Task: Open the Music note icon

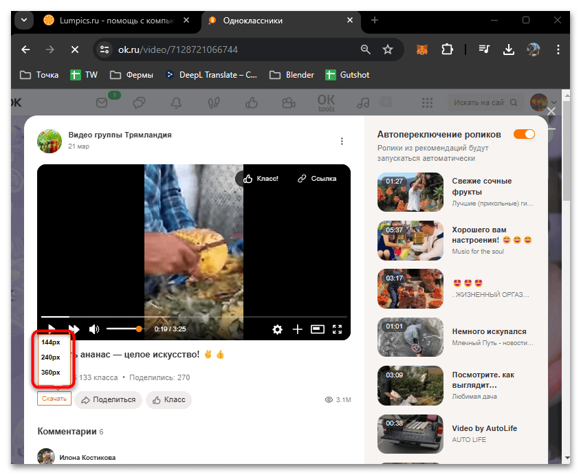Action: coord(362,102)
